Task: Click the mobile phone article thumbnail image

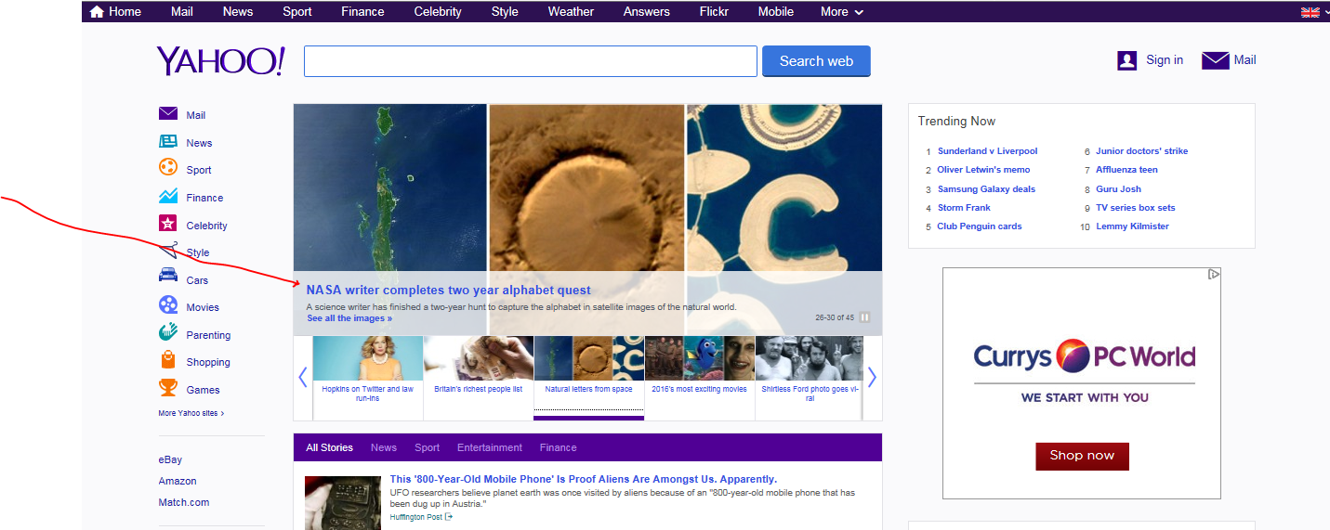Action: pyautogui.click(x=343, y=502)
